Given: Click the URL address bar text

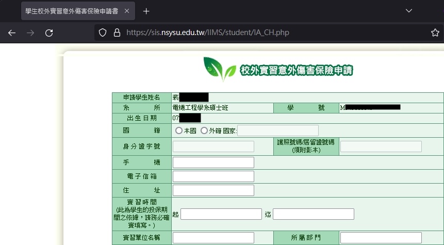Looking at the screenshot, I should [207, 32].
